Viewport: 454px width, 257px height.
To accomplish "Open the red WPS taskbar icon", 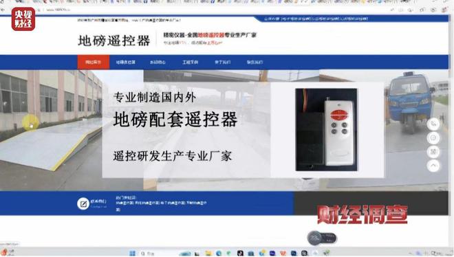I will [283, 254].
